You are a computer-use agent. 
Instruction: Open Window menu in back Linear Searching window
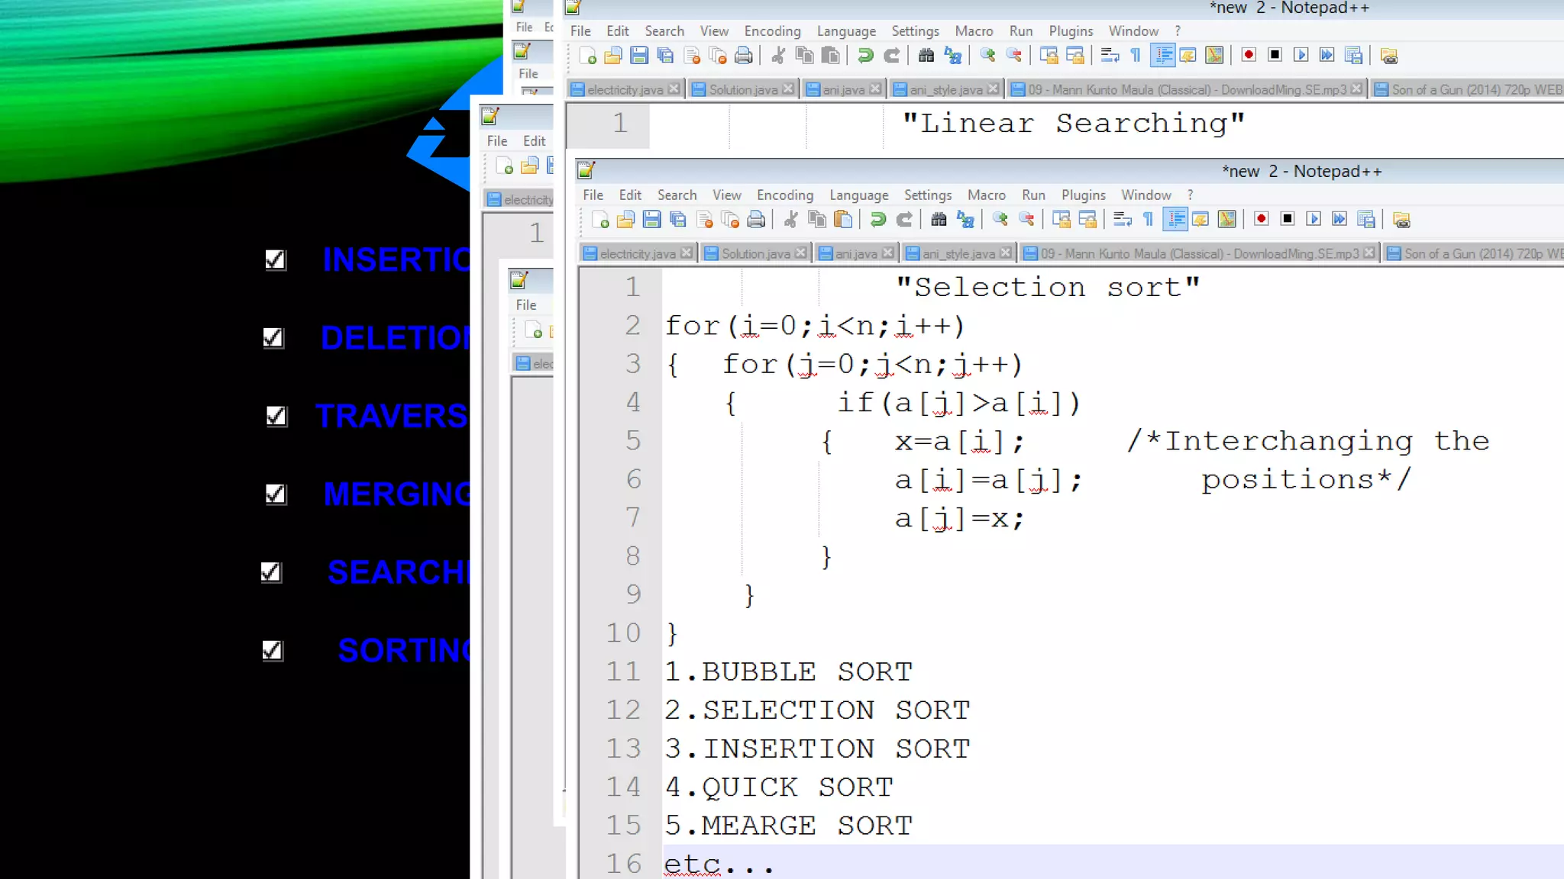(x=1133, y=31)
